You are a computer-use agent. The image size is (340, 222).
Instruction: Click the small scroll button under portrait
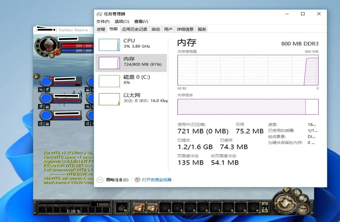click(x=52, y=56)
